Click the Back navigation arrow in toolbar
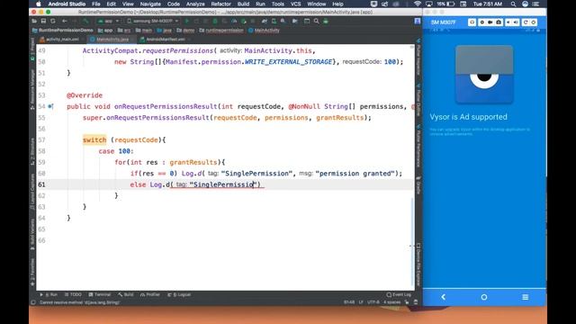Viewport: 576px width, 324px height. pyautogui.click(x=64, y=22)
